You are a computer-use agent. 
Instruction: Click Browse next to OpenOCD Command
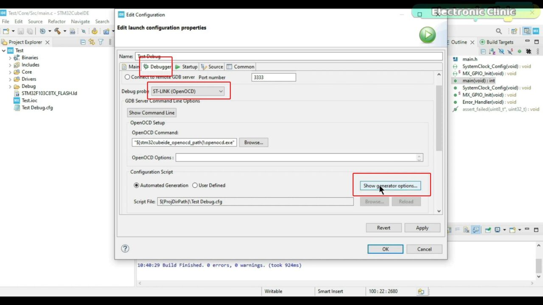pyautogui.click(x=254, y=142)
